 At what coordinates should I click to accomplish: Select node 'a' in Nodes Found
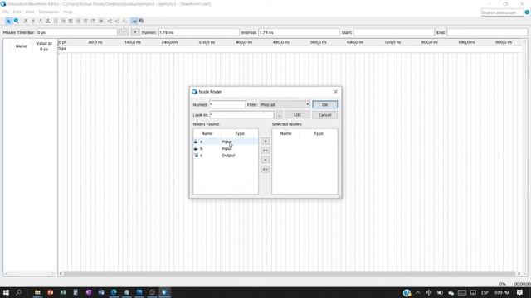coord(226,142)
